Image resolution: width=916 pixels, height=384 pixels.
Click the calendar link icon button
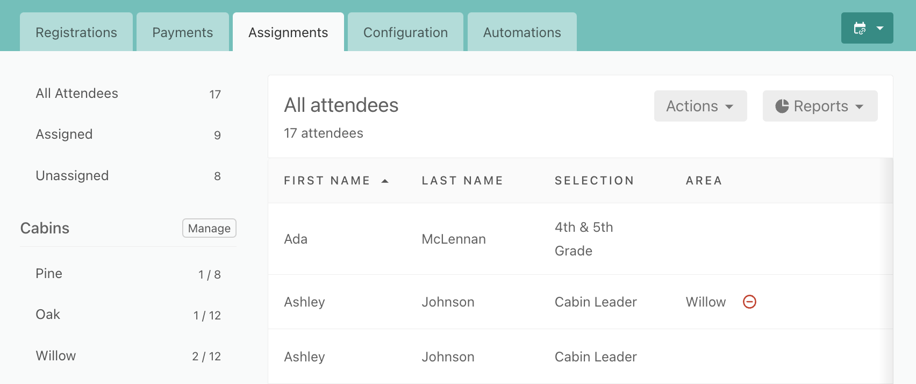point(860,28)
